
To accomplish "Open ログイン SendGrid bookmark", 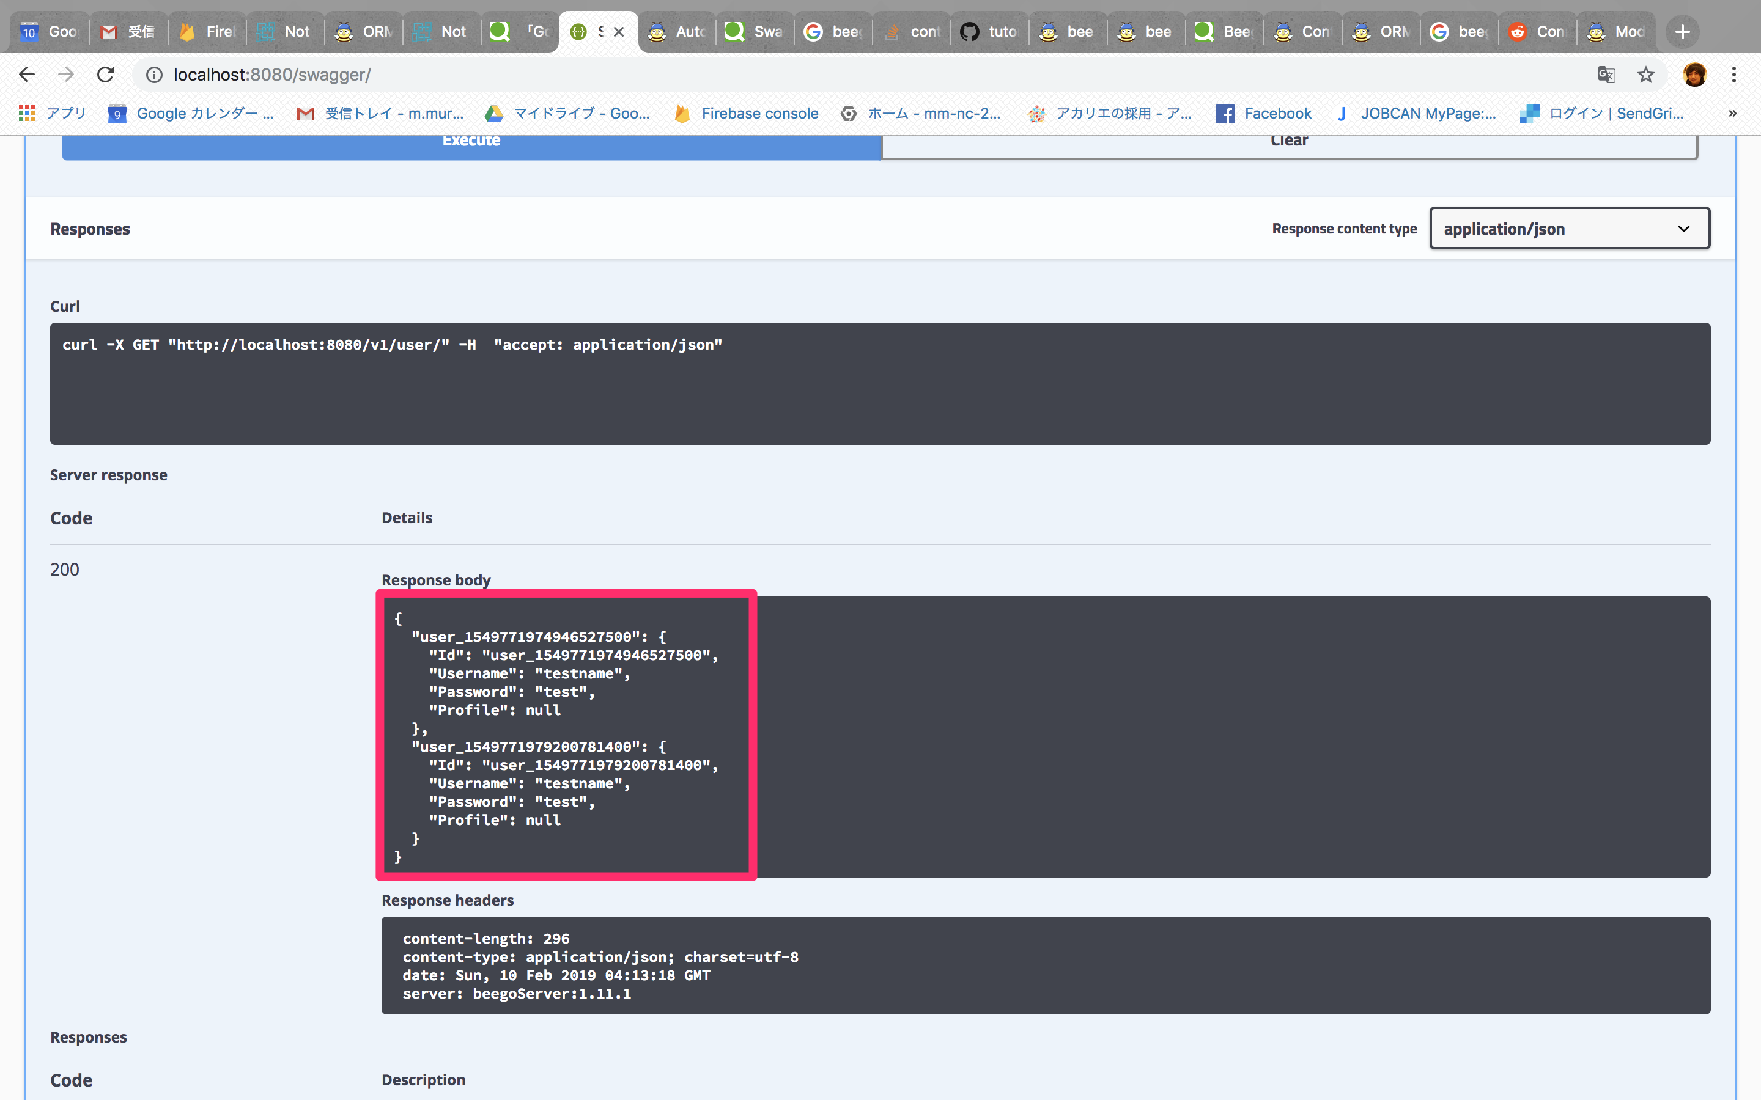I will pos(1601,113).
